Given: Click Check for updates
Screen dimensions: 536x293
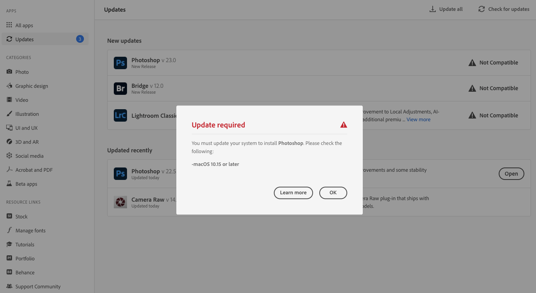Looking at the screenshot, I should (x=504, y=9).
